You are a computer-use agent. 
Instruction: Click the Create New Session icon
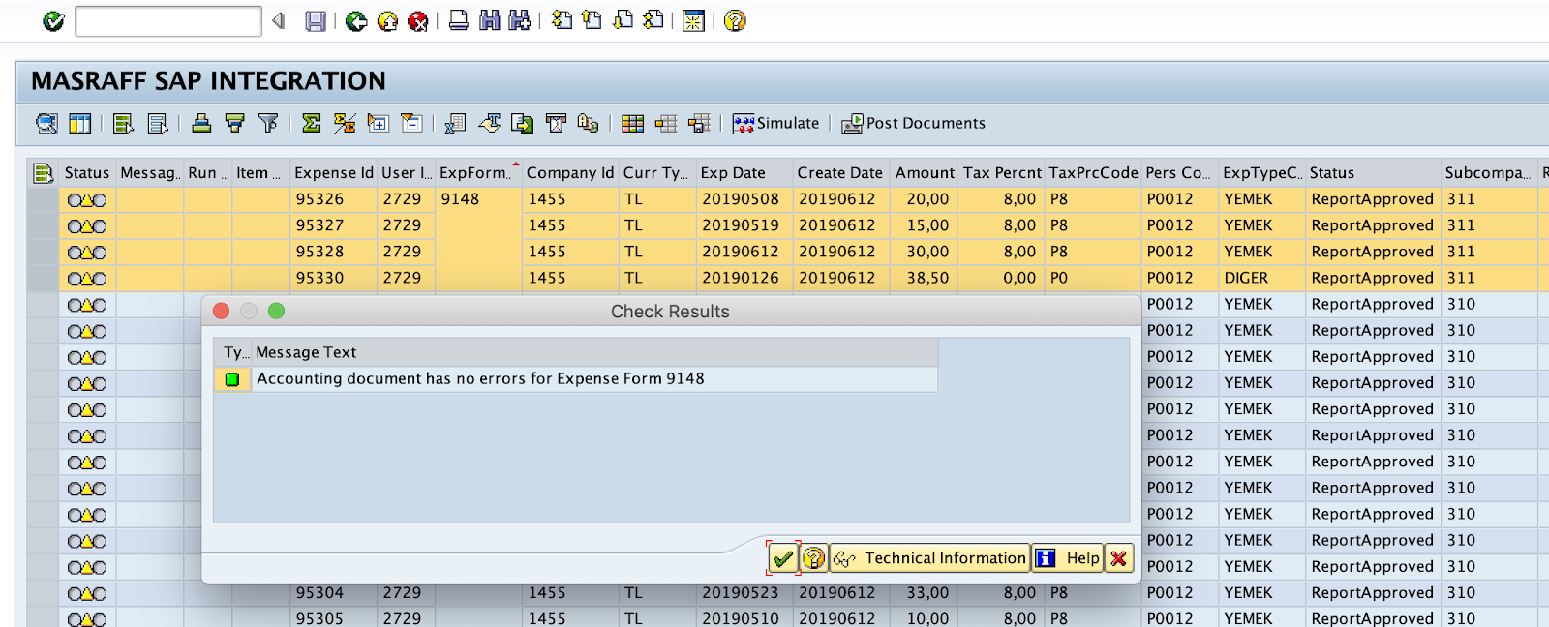coord(694,21)
